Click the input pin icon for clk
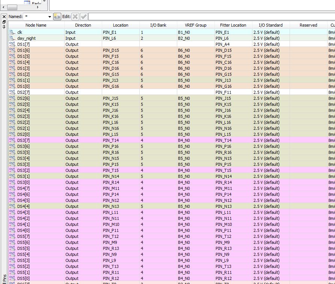The image size is (335, 284). (12, 32)
